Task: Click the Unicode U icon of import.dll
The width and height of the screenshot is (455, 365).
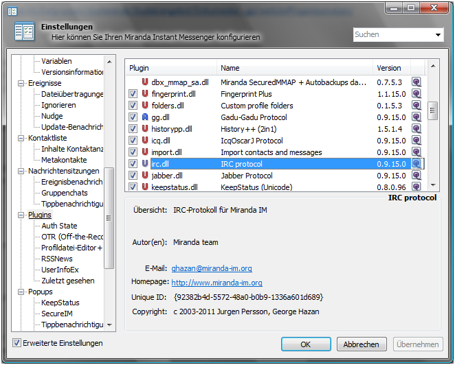Action: pos(145,152)
